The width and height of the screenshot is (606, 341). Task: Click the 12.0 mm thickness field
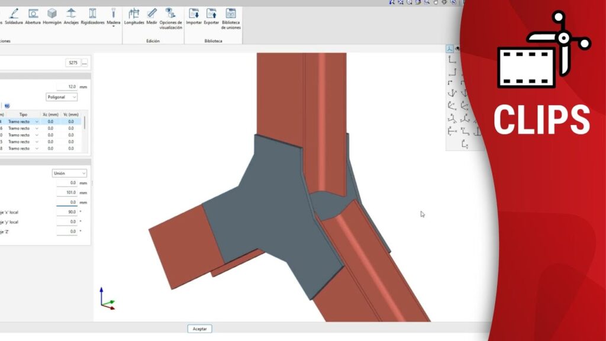[x=67, y=86]
